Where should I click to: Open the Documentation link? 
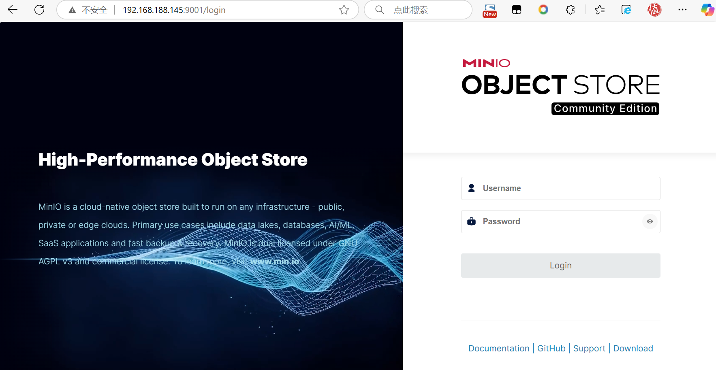pos(499,349)
